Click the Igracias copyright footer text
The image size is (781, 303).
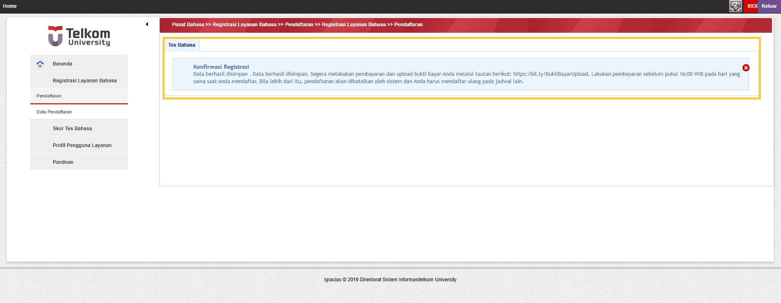click(390, 280)
